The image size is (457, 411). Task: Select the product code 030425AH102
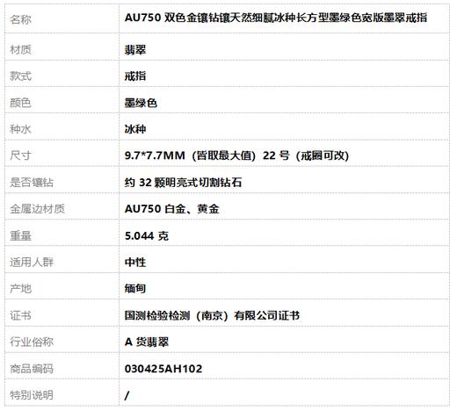coord(163,369)
